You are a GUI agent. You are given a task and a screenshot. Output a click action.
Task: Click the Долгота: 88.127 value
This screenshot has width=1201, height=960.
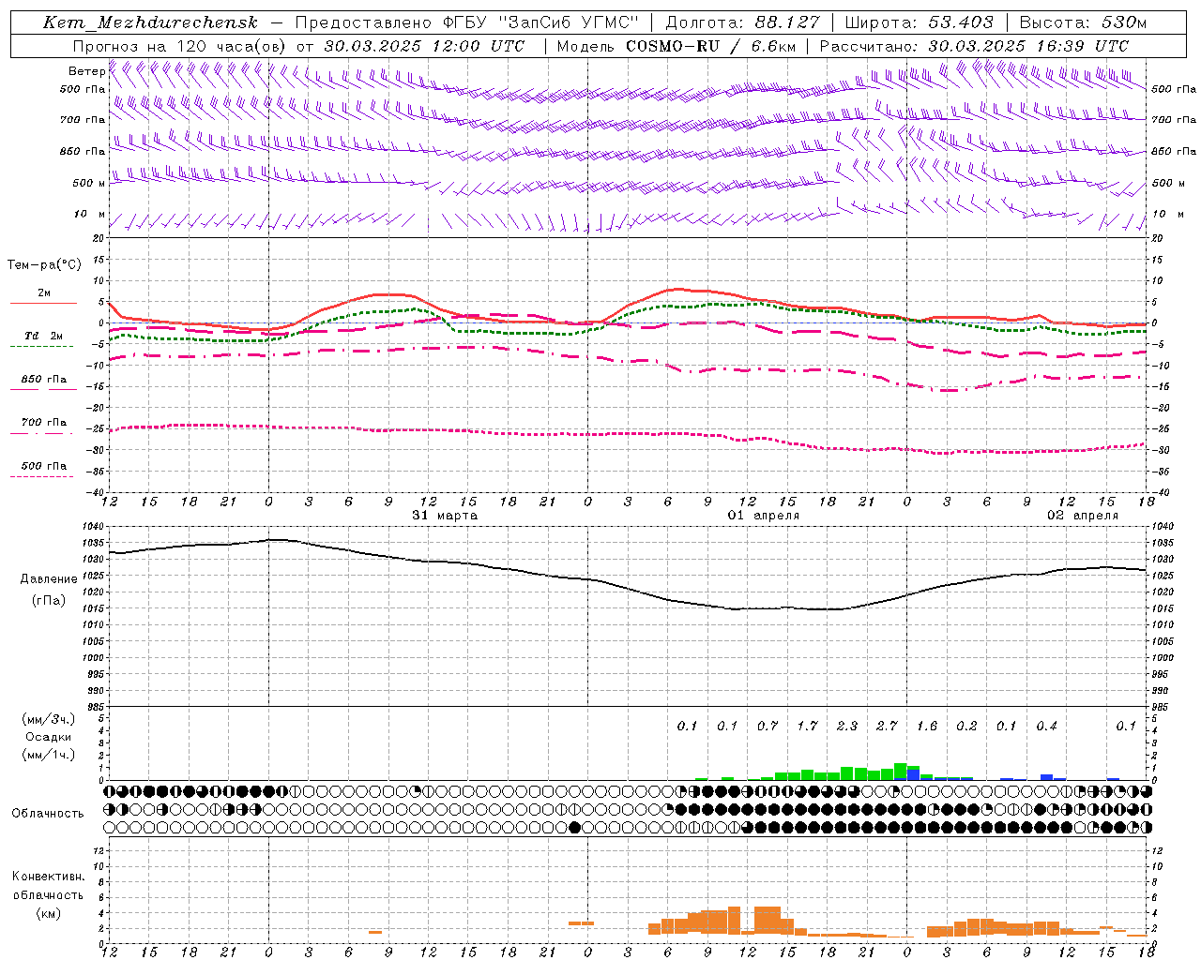click(742, 22)
